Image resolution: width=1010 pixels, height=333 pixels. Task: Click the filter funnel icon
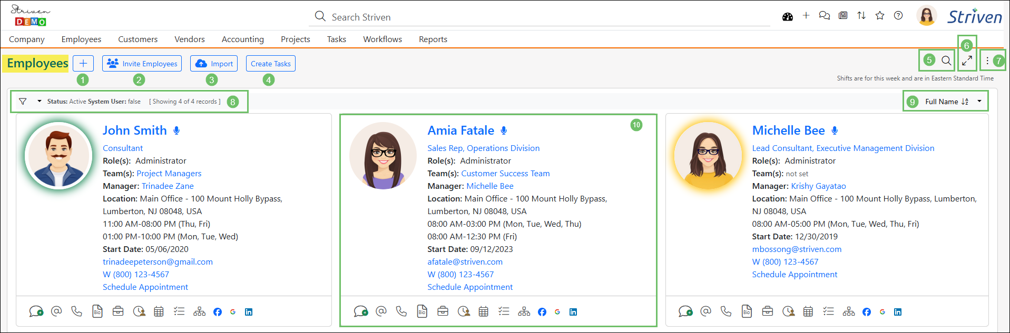pyautogui.click(x=23, y=102)
